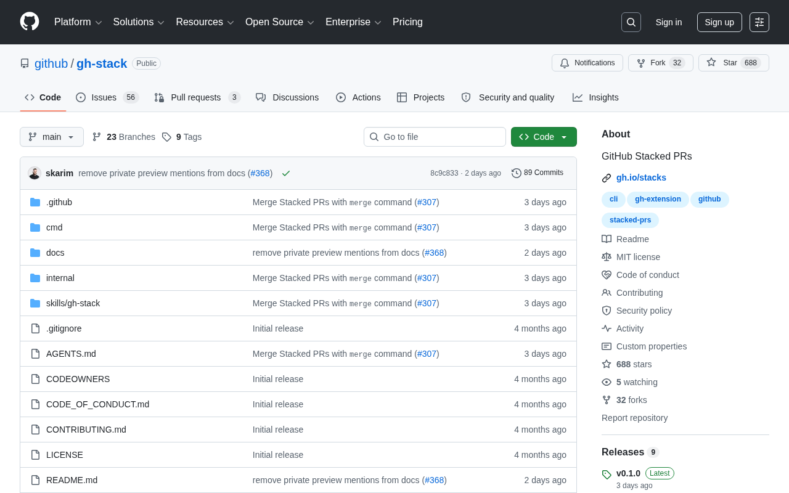
Task: Click the Sign in link
Action: click(669, 22)
